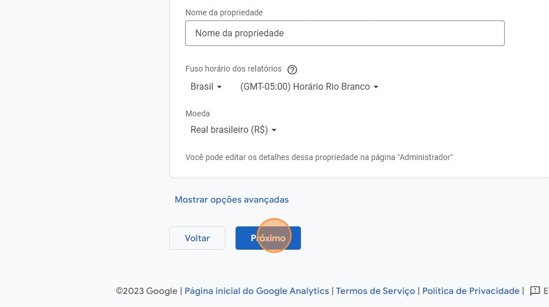Show advanced options via Mostrar opções avançadas
Viewport: 549px width, 307px height.
(x=232, y=200)
